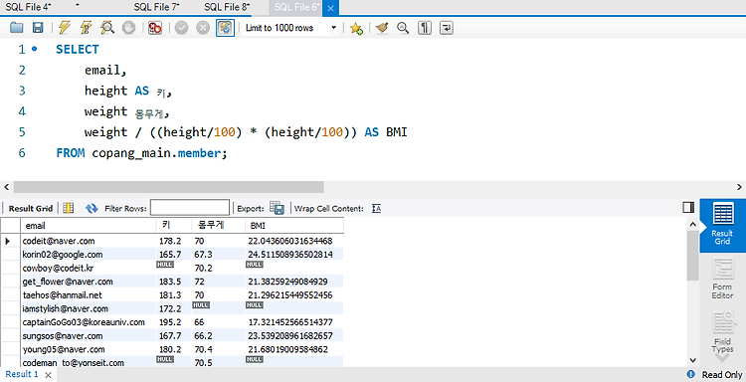The width and height of the screenshot is (746, 382).
Task: Expand more side panel options chevron
Action: (x=722, y=358)
